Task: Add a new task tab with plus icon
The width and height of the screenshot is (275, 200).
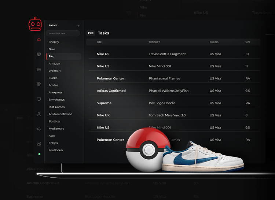Action: (x=78, y=26)
